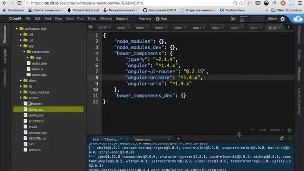Image resolution: width=304 pixels, height=171 pixels.
Task: Click the zoom magnifier in the address bar
Action: 235,3
